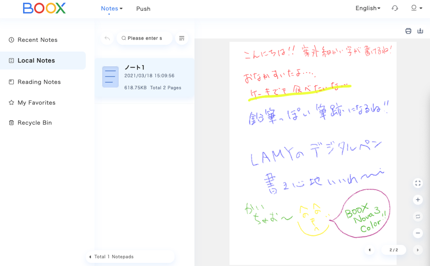Click the Total 2 Pages label

[x=166, y=88]
